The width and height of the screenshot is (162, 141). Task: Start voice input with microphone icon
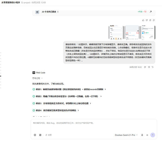coord(142,135)
